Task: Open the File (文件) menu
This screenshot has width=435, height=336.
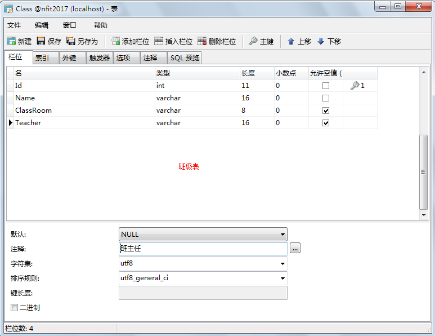Action: pos(14,25)
